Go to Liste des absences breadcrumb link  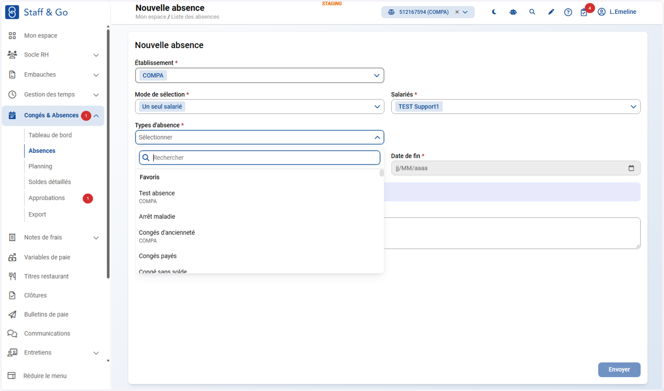195,17
